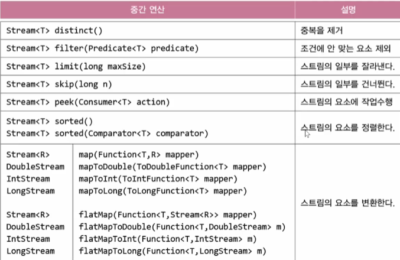This screenshot has width=400, height=260.
Task: Click the 스트림의 요소를 변환한다 description
Action: (x=347, y=203)
